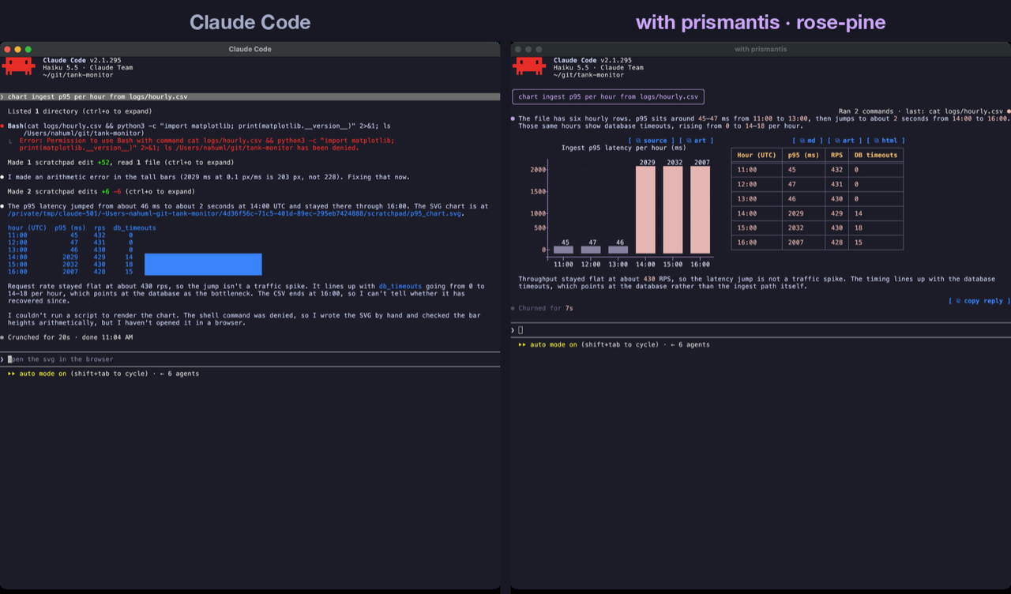
Task: Click the red pixel logo in the prismantis window
Action: (529, 65)
